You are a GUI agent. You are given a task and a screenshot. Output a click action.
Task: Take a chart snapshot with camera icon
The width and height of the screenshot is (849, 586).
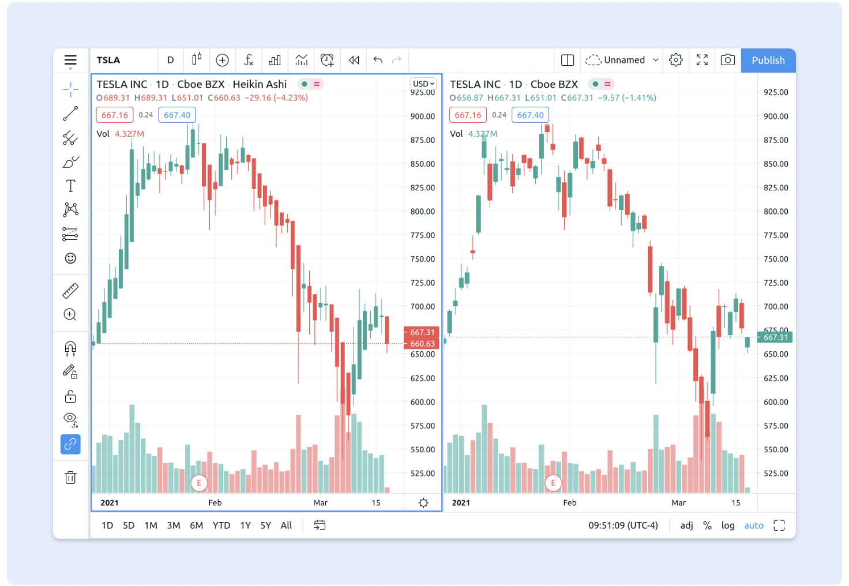[x=728, y=60]
